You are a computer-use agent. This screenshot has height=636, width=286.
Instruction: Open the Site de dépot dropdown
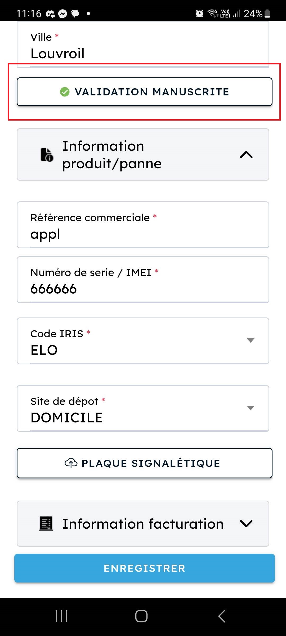250,408
